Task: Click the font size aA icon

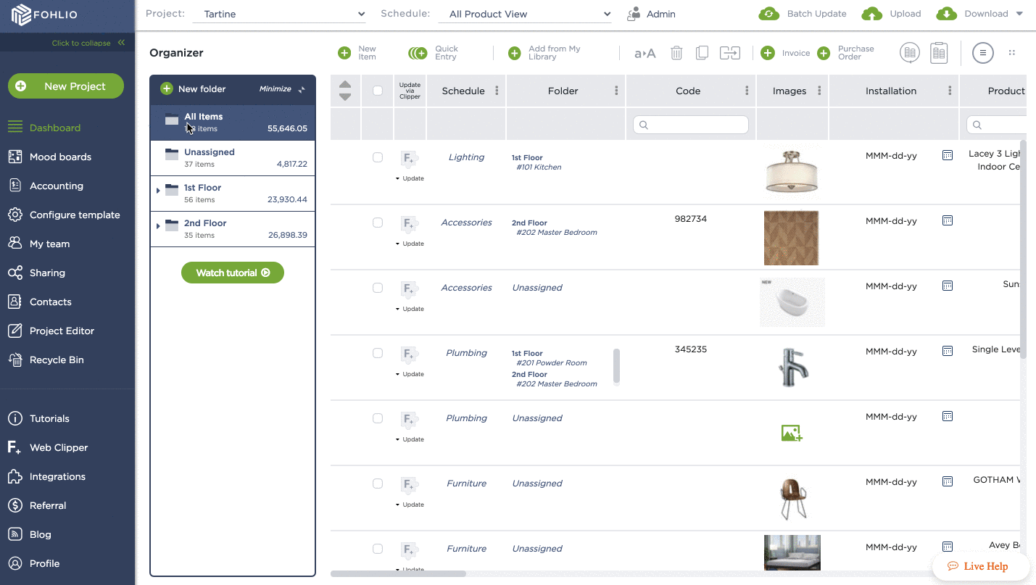Action: click(x=645, y=53)
